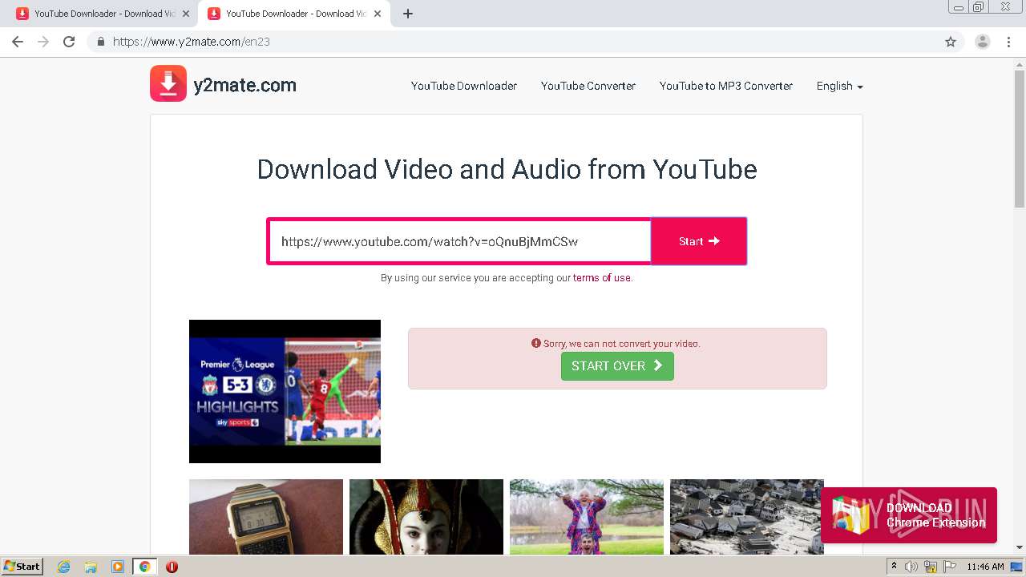This screenshot has width=1026, height=577.
Task: Click the Chrome taskbar icon
Action: [145, 567]
